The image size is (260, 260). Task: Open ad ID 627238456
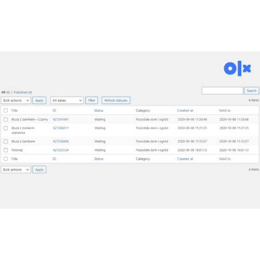point(61,141)
